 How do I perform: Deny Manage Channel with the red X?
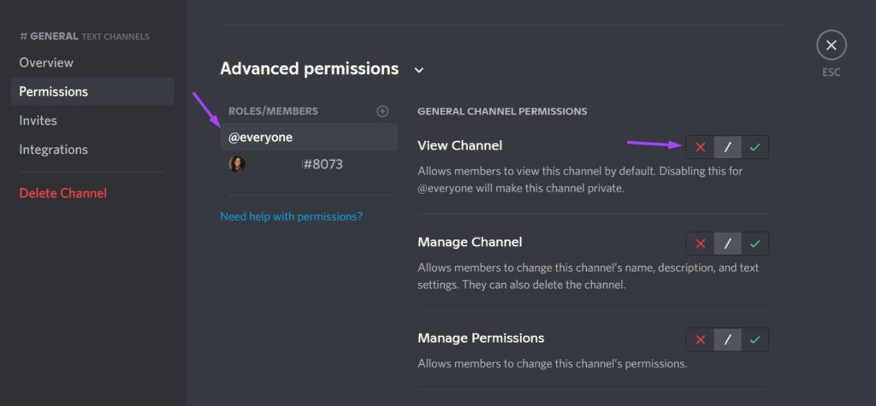pos(700,244)
